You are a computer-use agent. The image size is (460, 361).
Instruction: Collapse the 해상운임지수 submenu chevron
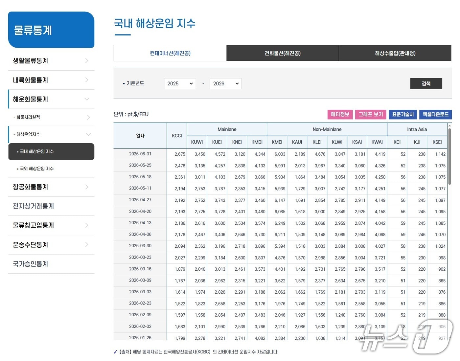coord(88,134)
